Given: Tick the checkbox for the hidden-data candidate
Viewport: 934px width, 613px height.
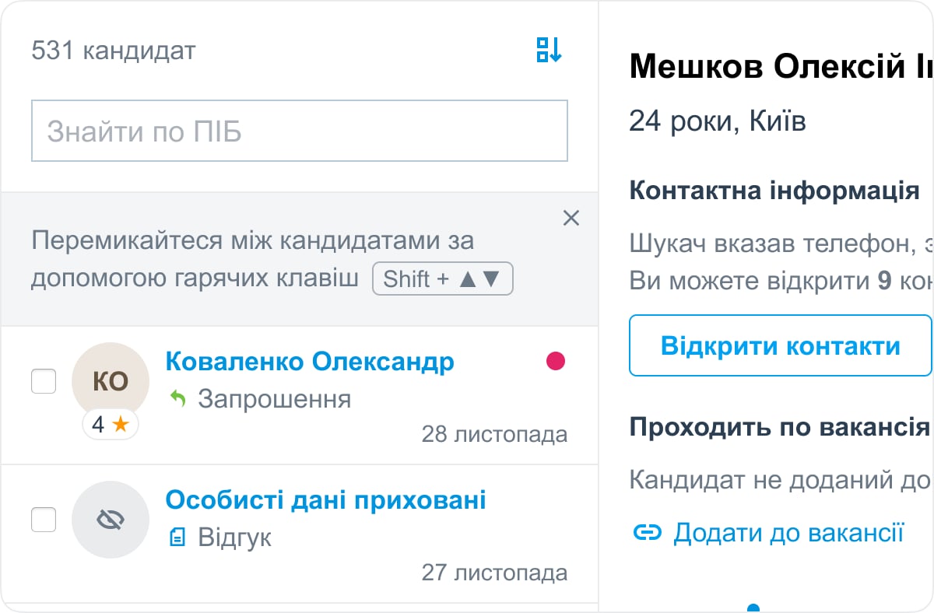Looking at the screenshot, I should coord(44,520).
